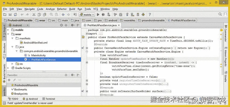Hide the Favorites panel using header icon
Image resolution: width=230 pixels, height=107 pixels.
[x=78, y=75]
